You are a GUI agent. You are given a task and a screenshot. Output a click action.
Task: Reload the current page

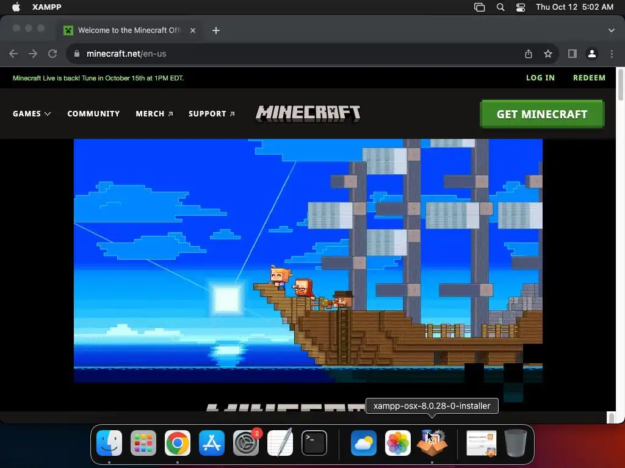point(52,54)
